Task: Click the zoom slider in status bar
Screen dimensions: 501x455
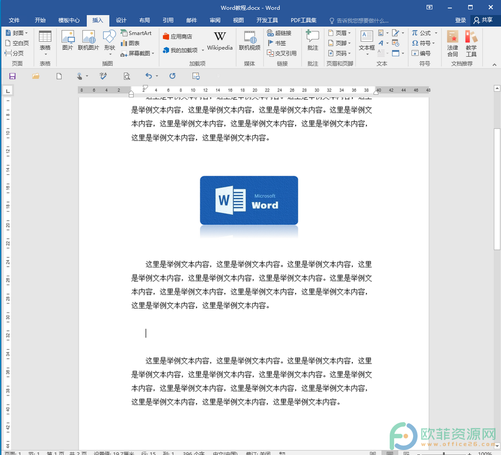Action: pos(444,454)
